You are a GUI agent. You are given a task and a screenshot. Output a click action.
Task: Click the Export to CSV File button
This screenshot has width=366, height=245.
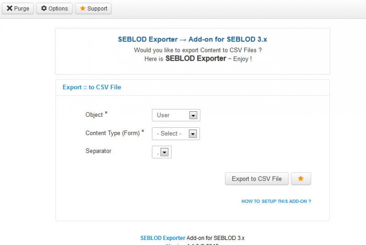(x=257, y=179)
